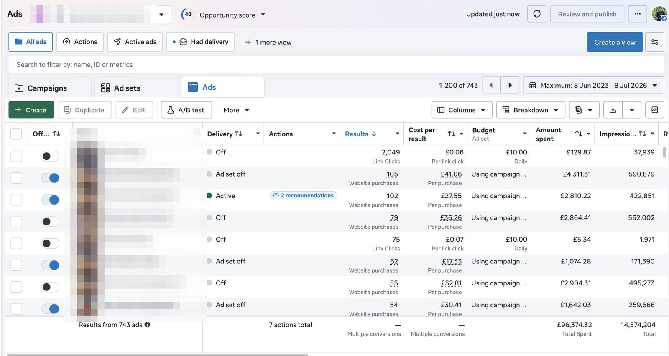Image resolution: width=669 pixels, height=356 pixels.
Task: Click the Ad sets grid icon
Action: 105,88
